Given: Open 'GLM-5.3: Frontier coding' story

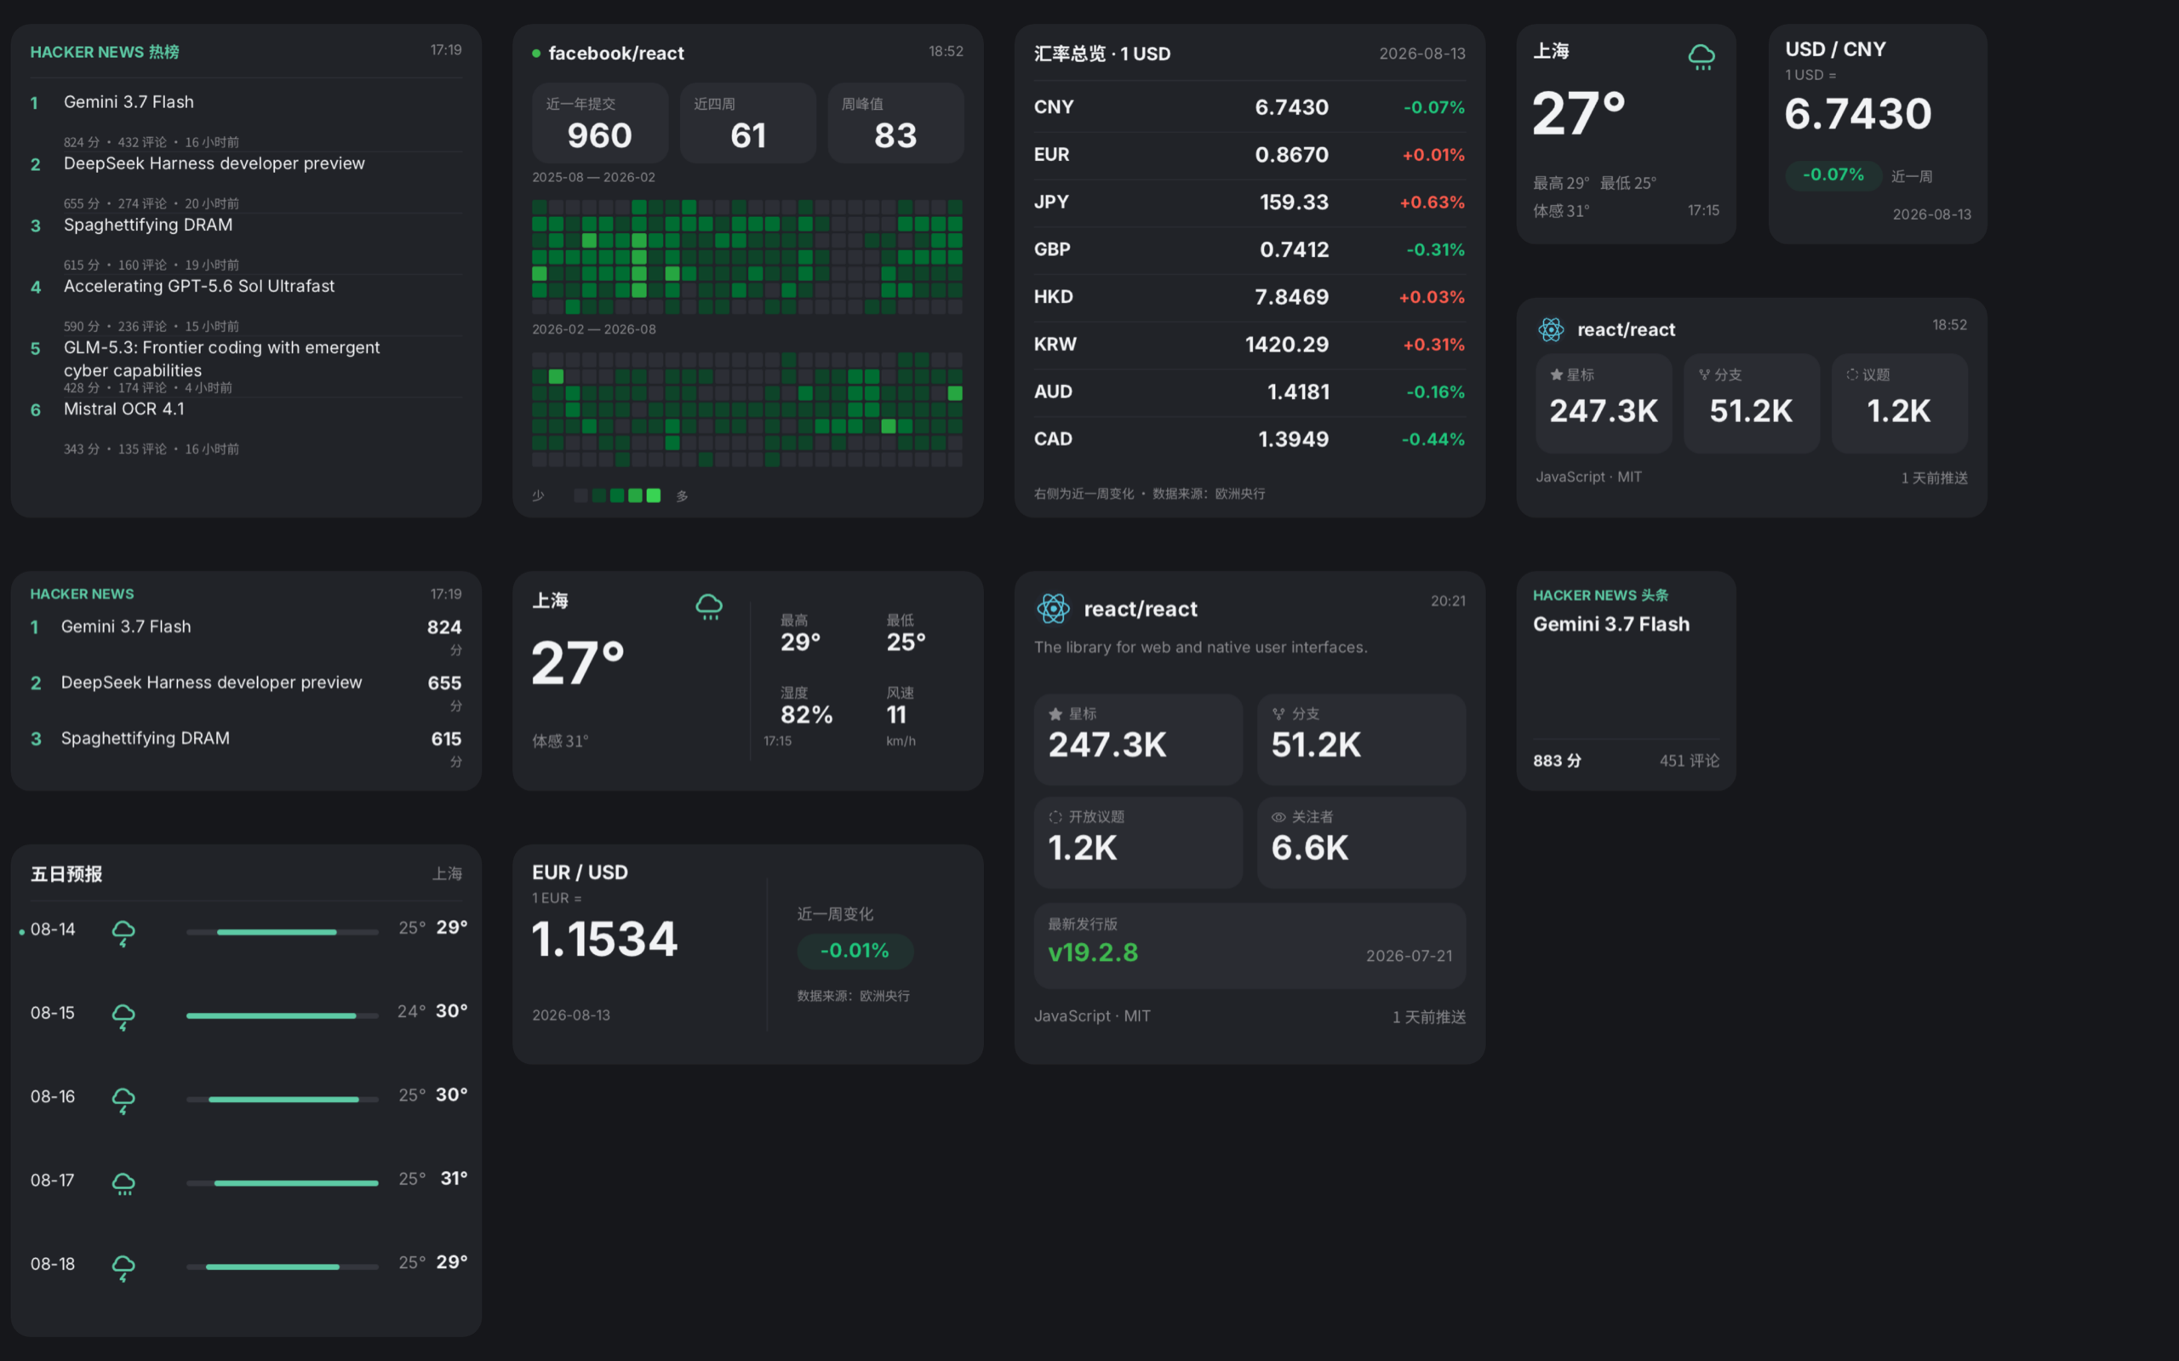Looking at the screenshot, I should [x=221, y=358].
